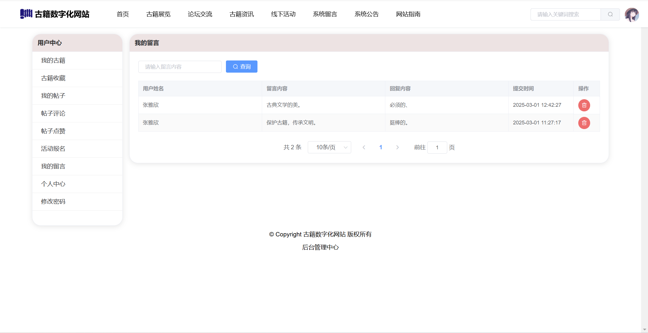Click the header search magnifier icon
This screenshot has width=648, height=333.
pos(610,14)
